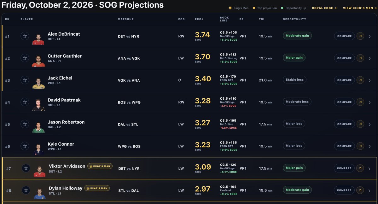Click the King's Man badge on Viktor Arvidsson
This screenshot has height=204, width=378.
(100, 166)
